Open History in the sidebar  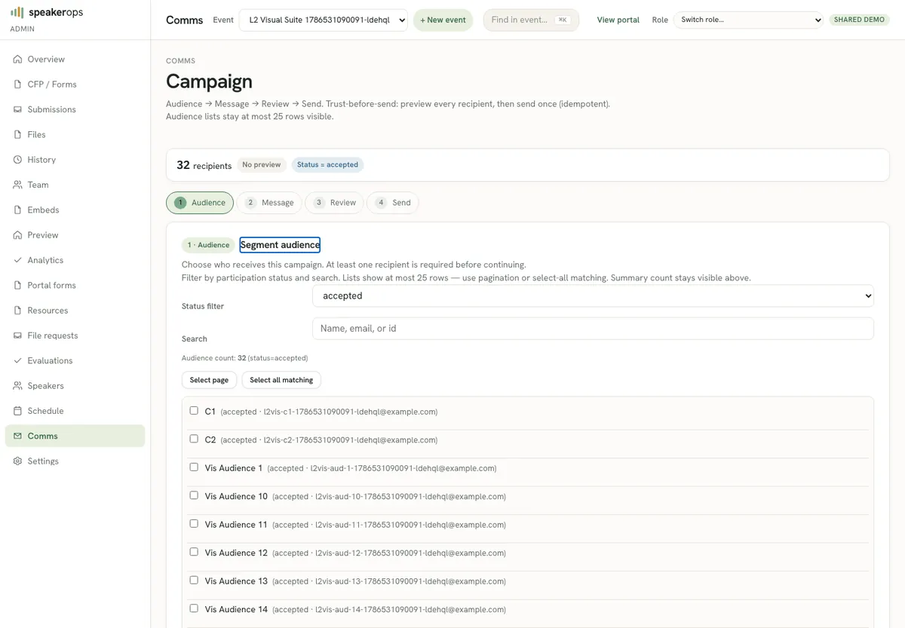tap(75, 160)
